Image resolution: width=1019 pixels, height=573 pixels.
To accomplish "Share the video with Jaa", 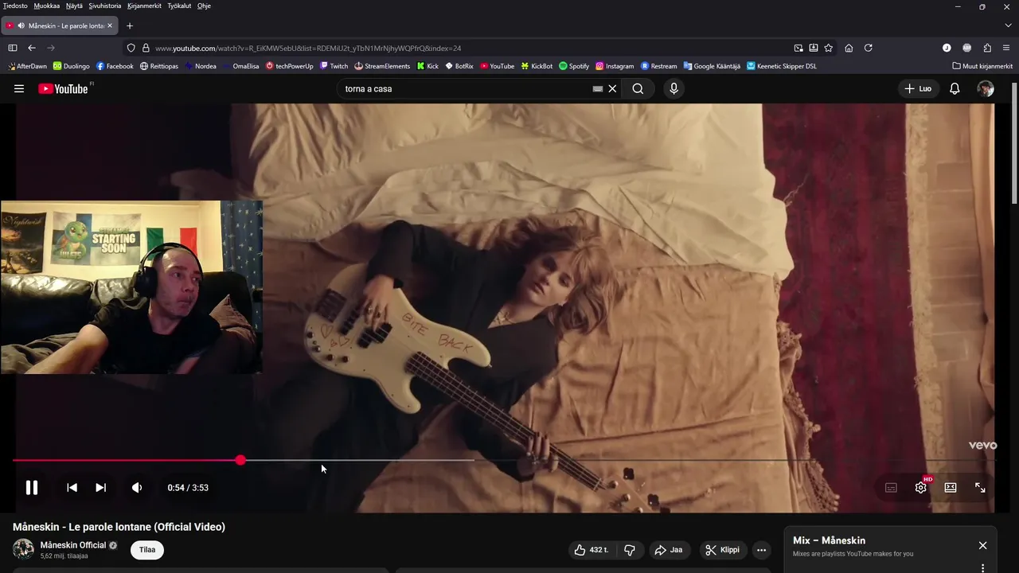I will point(669,550).
